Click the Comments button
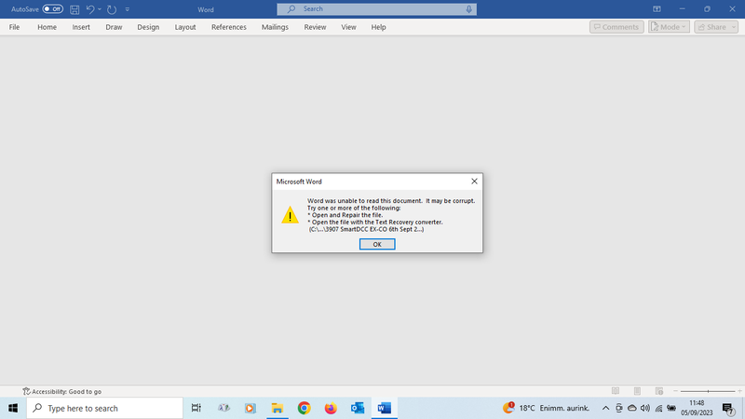 click(616, 27)
